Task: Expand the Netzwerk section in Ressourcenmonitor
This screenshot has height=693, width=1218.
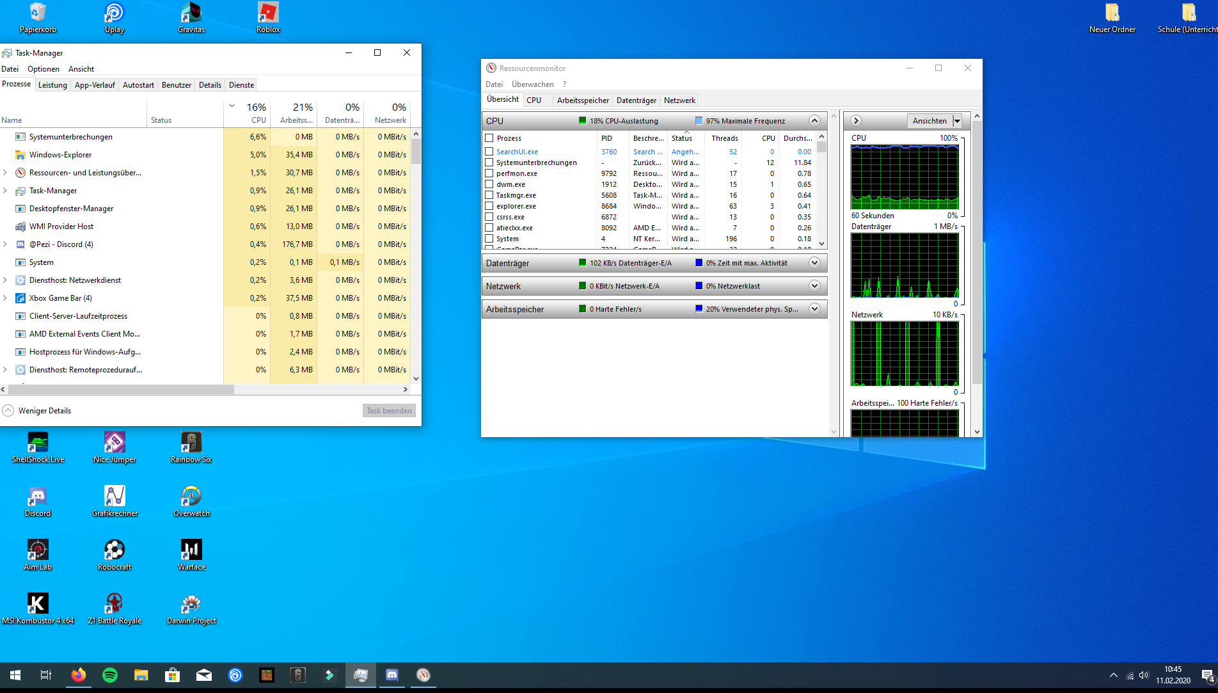Action: pyautogui.click(x=814, y=286)
